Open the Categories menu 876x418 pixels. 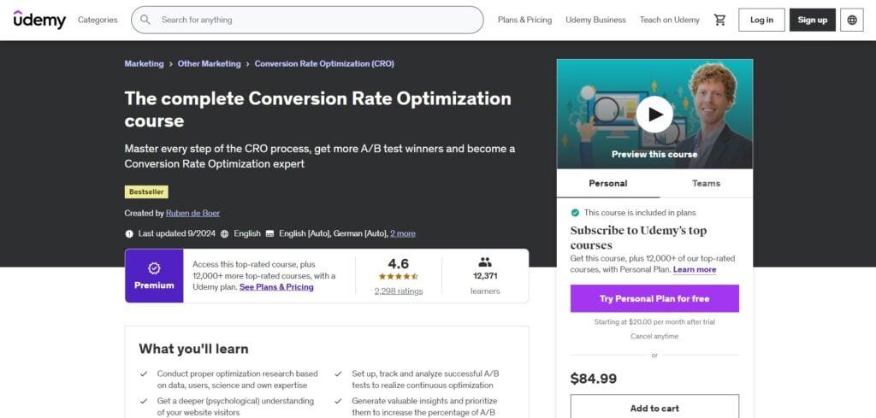[98, 20]
